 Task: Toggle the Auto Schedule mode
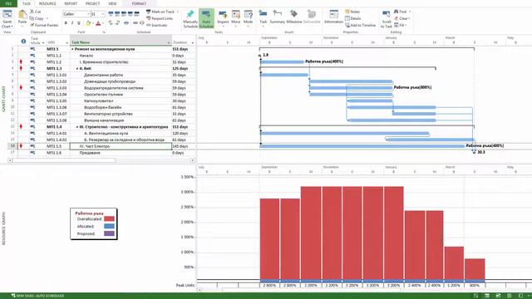(x=206, y=19)
